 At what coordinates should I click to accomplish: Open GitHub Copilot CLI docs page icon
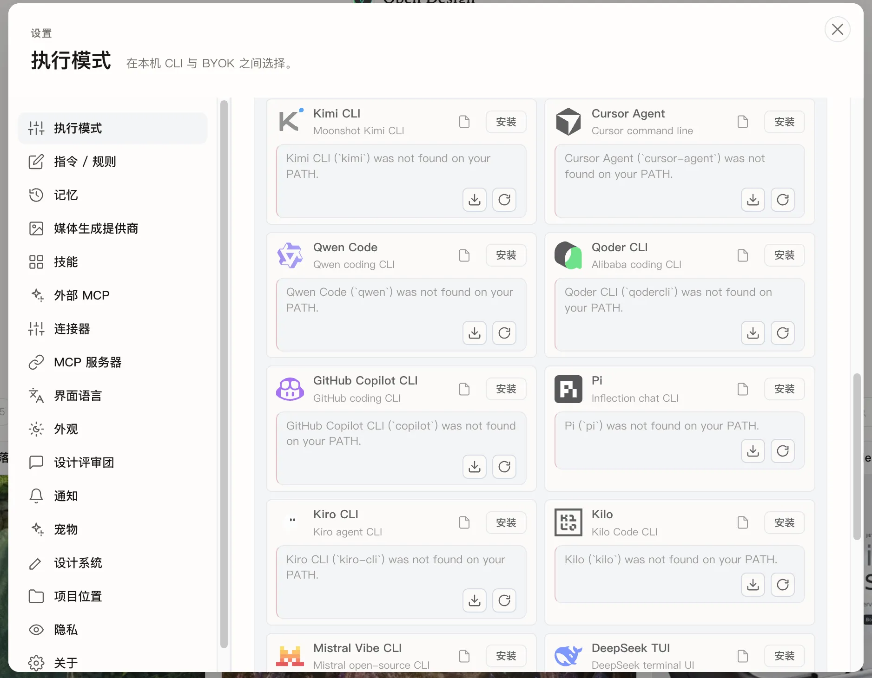pos(464,389)
